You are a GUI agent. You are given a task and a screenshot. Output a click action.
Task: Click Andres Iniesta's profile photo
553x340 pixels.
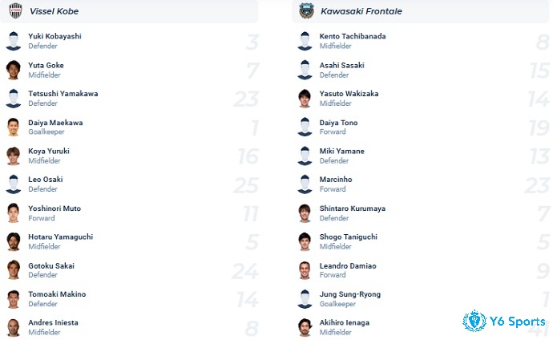click(x=14, y=327)
